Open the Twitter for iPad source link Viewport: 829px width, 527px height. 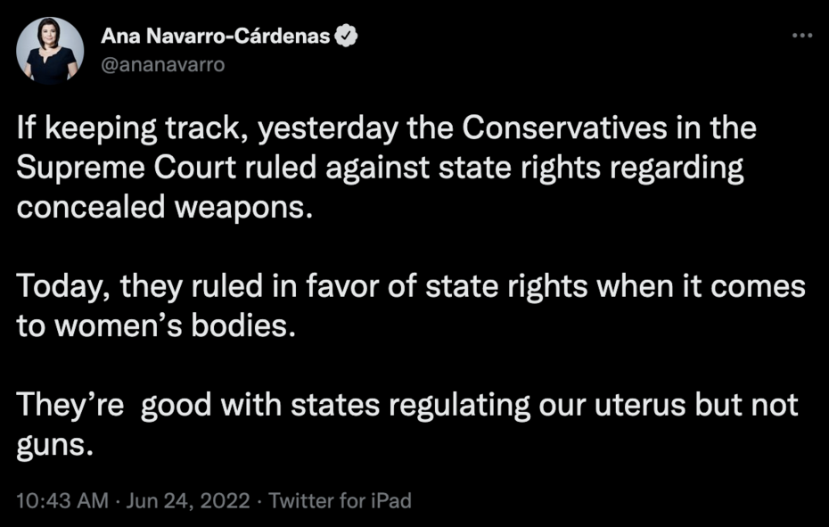(340, 500)
